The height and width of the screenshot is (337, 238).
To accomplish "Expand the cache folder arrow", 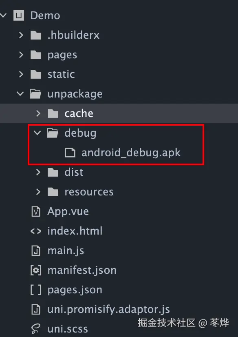I will point(38,113).
